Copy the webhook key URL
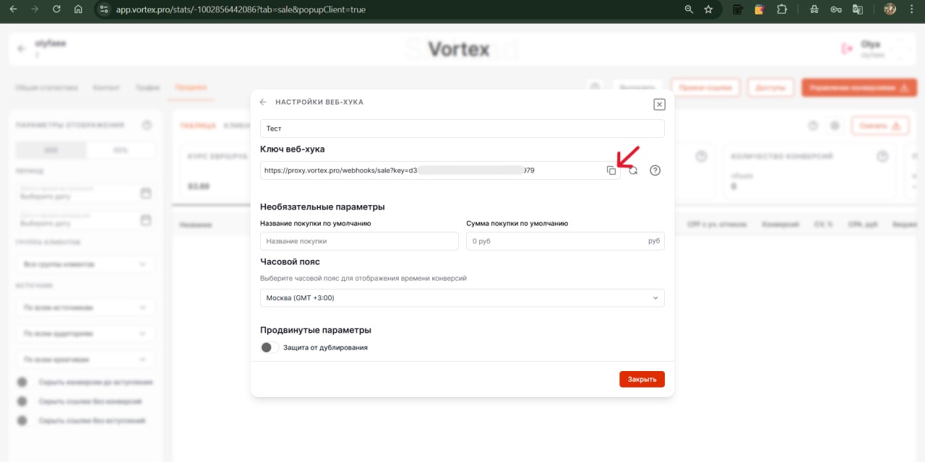The width and height of the screenshot is (925, 462). pos(611,170)
